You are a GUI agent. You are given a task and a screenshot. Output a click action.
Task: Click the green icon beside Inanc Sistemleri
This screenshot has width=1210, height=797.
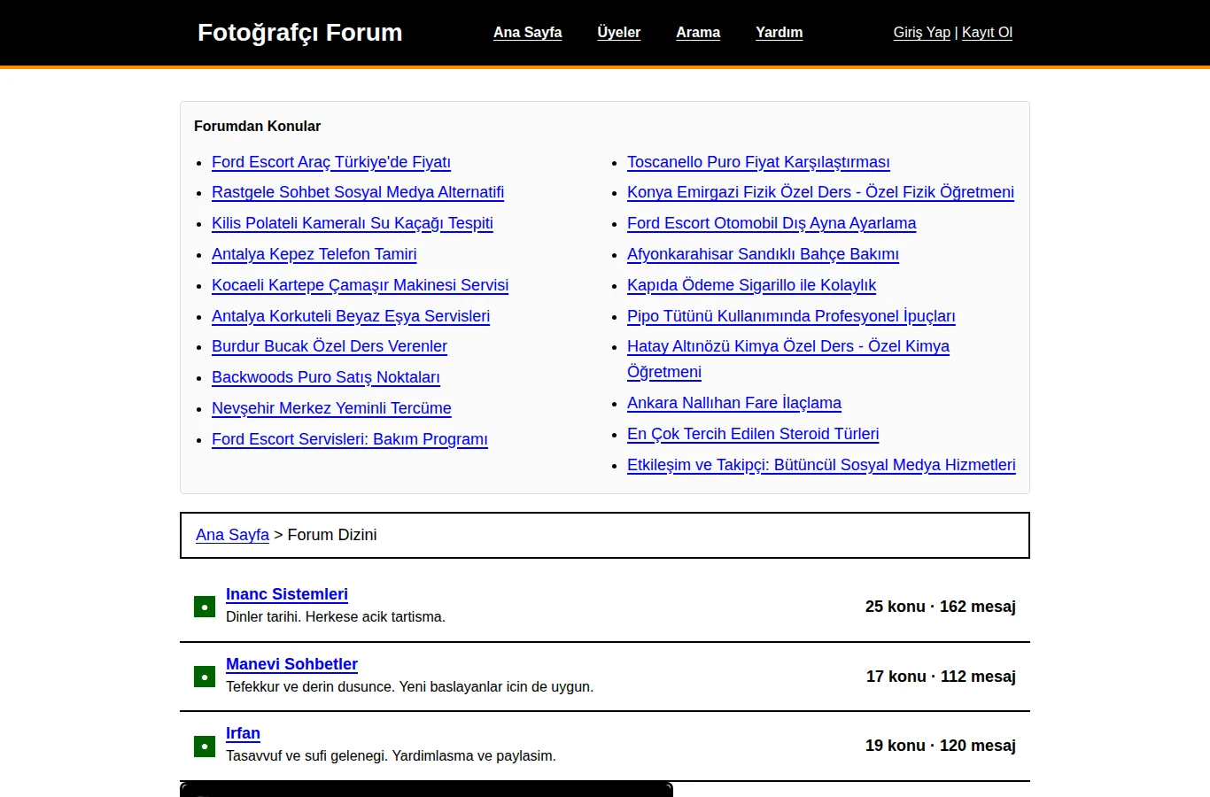pyautogui.click(x=205, y=607)
